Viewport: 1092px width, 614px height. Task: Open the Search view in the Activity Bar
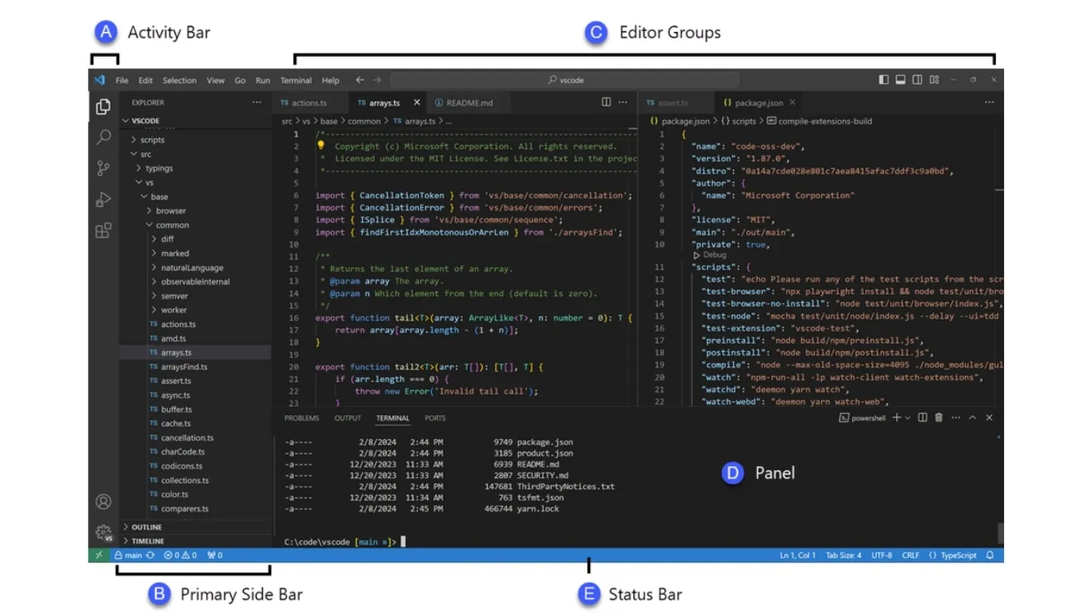click(103, 138)
